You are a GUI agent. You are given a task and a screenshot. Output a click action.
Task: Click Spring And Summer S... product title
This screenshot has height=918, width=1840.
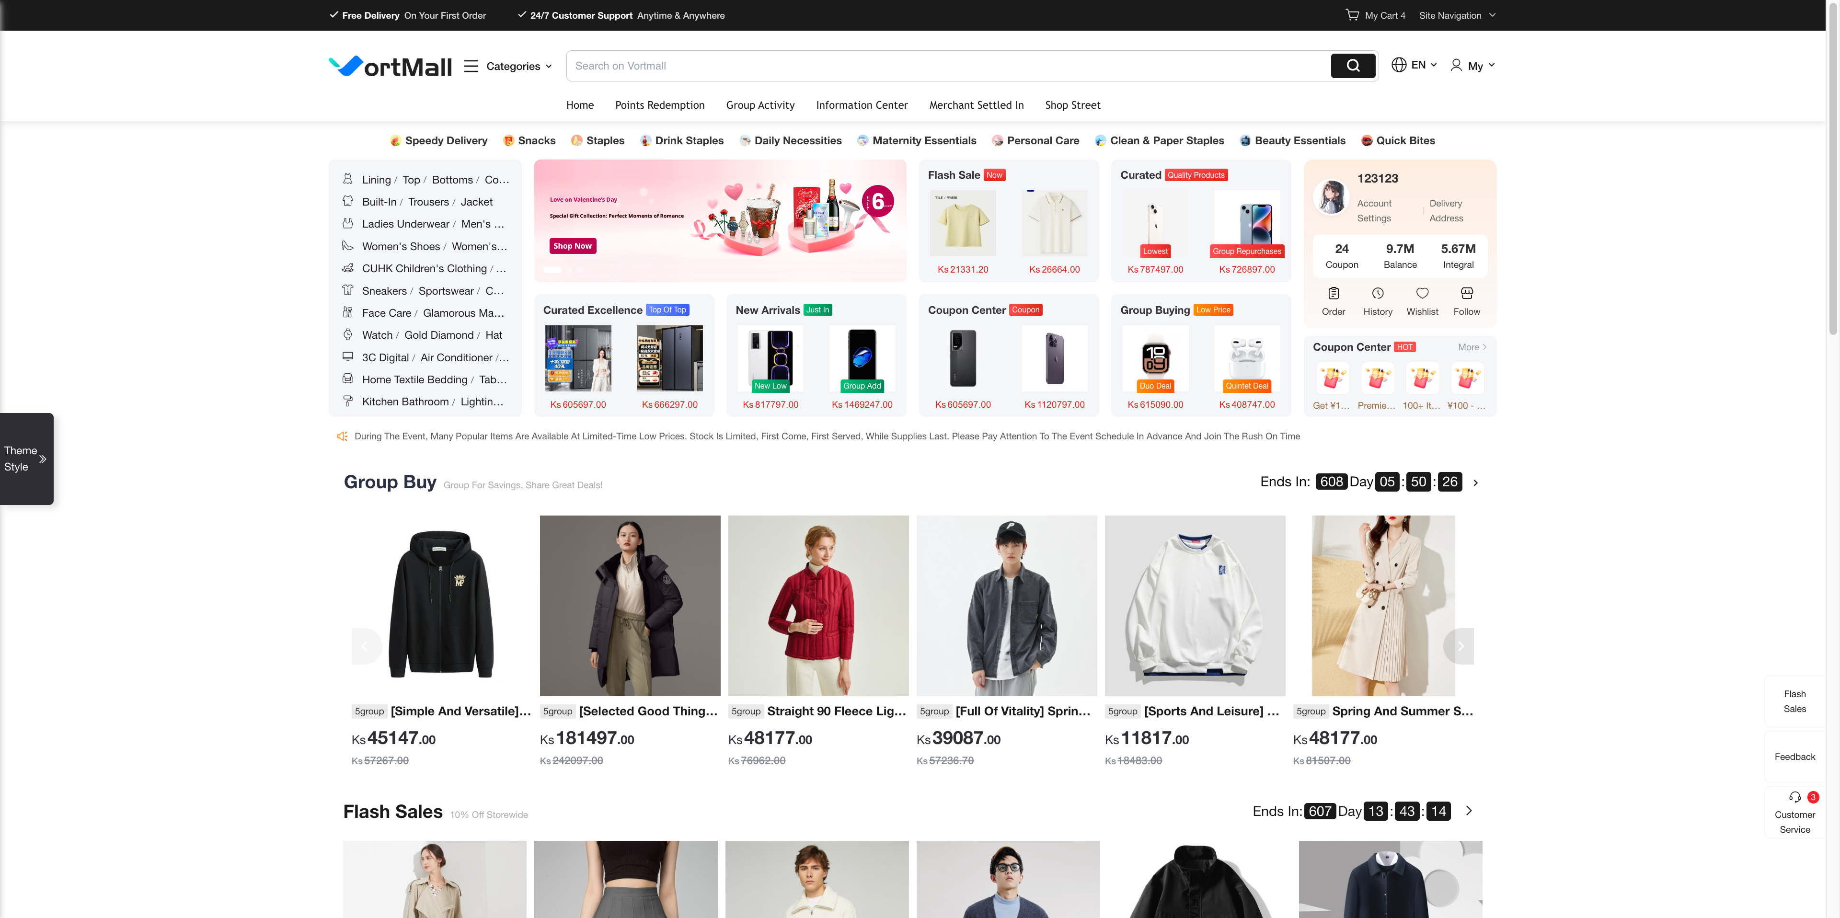(x=1402, y=711)
